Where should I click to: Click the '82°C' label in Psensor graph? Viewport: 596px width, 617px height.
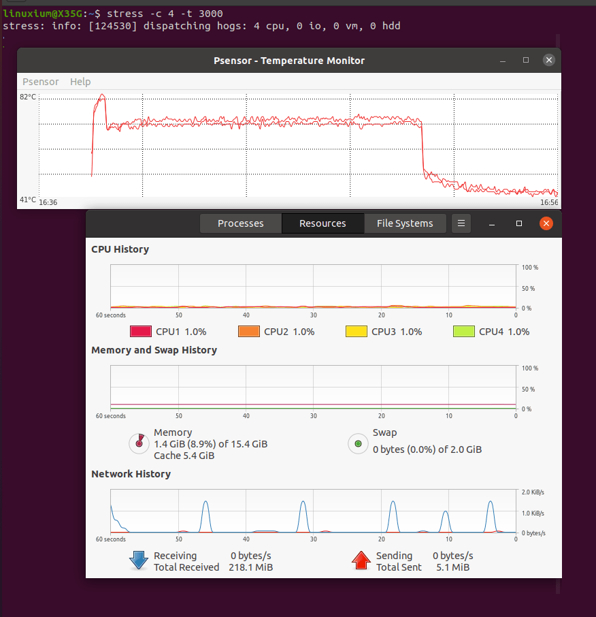pos(28,97)
